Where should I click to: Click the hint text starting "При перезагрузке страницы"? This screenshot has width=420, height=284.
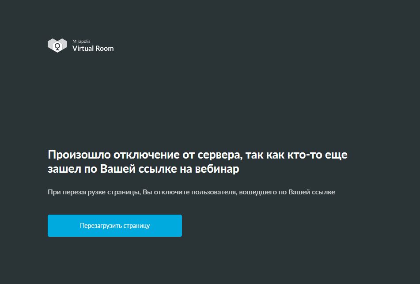coord(191,192)
